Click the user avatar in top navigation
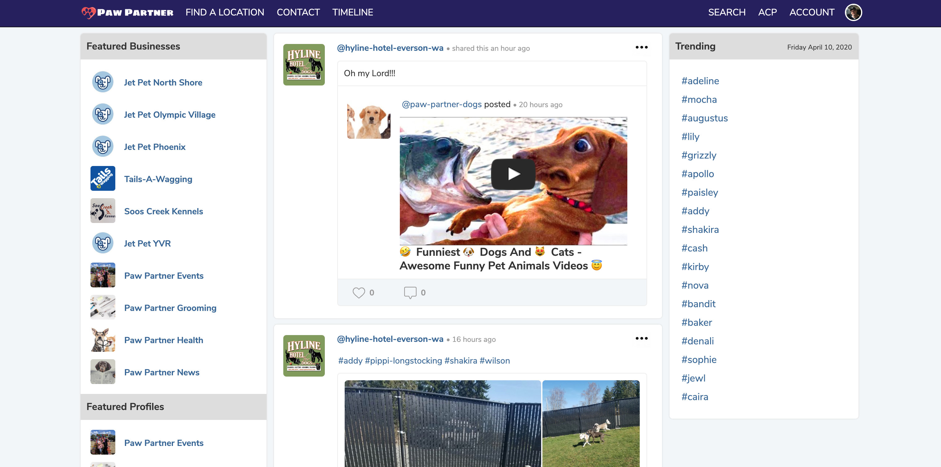The image size is (941, 467). (x=853, y=12)
